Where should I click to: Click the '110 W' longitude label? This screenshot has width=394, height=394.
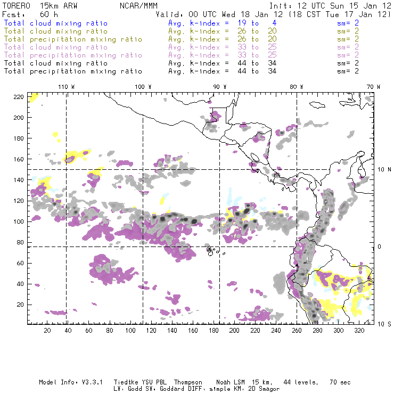click(x=67, y=87)
